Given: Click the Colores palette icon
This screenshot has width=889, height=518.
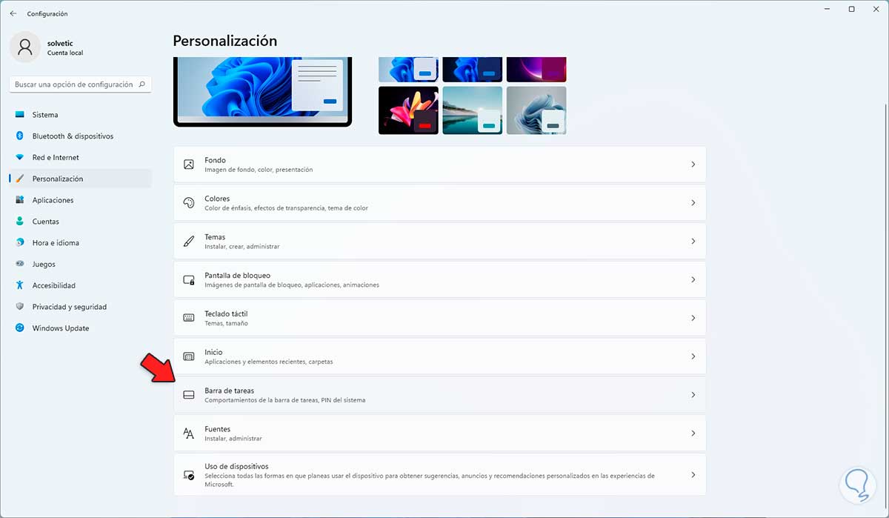Looking at the screenshot, I should click(189, 203).
